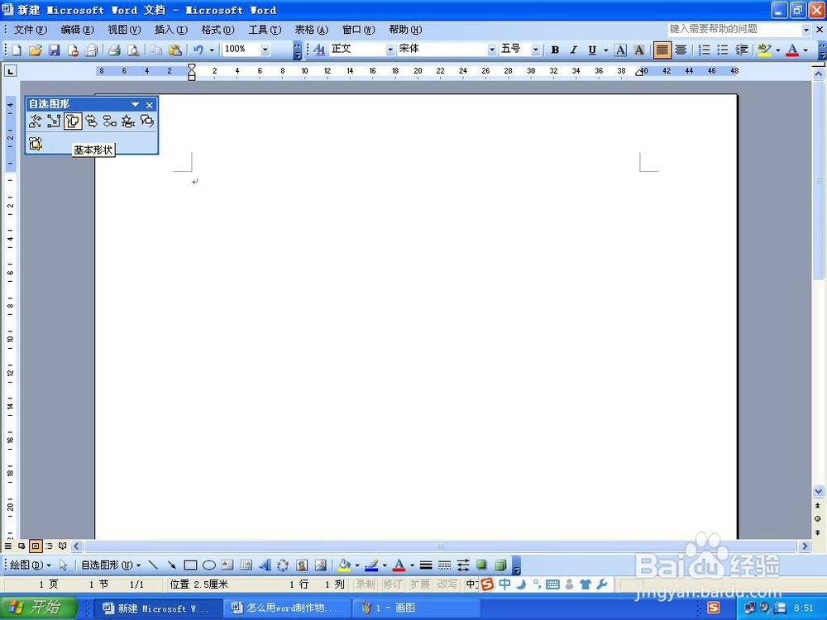Select the Rectangle drawing tool

pos(190,565)
